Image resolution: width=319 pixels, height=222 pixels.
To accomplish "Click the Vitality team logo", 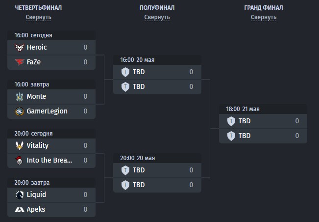I will (20, 145).
